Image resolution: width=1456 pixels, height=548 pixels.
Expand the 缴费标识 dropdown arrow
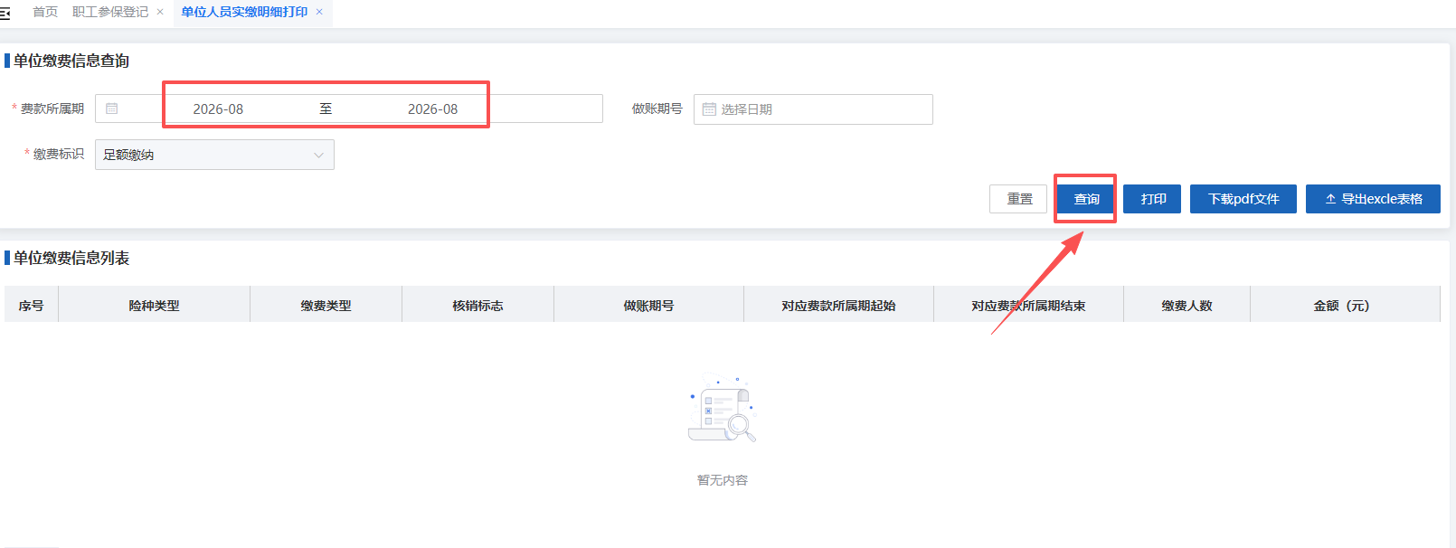tap(318, 155)
